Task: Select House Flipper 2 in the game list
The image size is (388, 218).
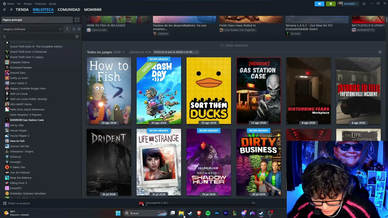Action: point(19,136)
